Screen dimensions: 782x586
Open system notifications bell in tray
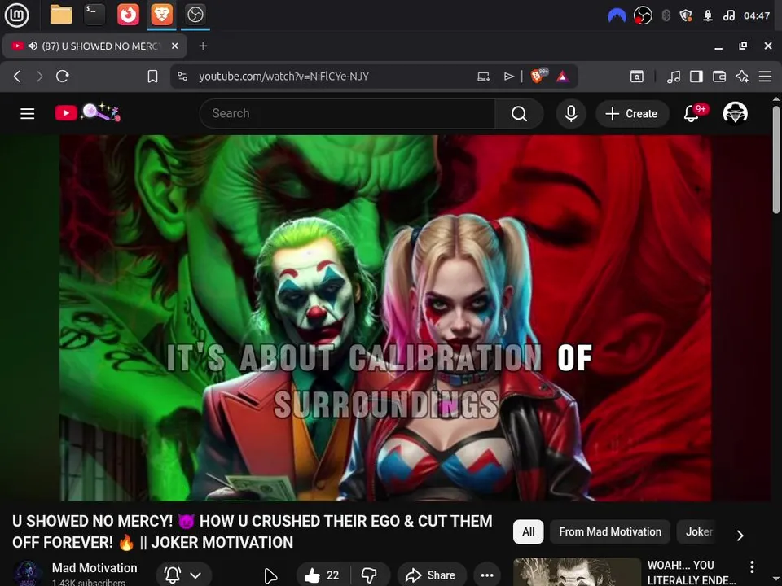click(708, 16)
